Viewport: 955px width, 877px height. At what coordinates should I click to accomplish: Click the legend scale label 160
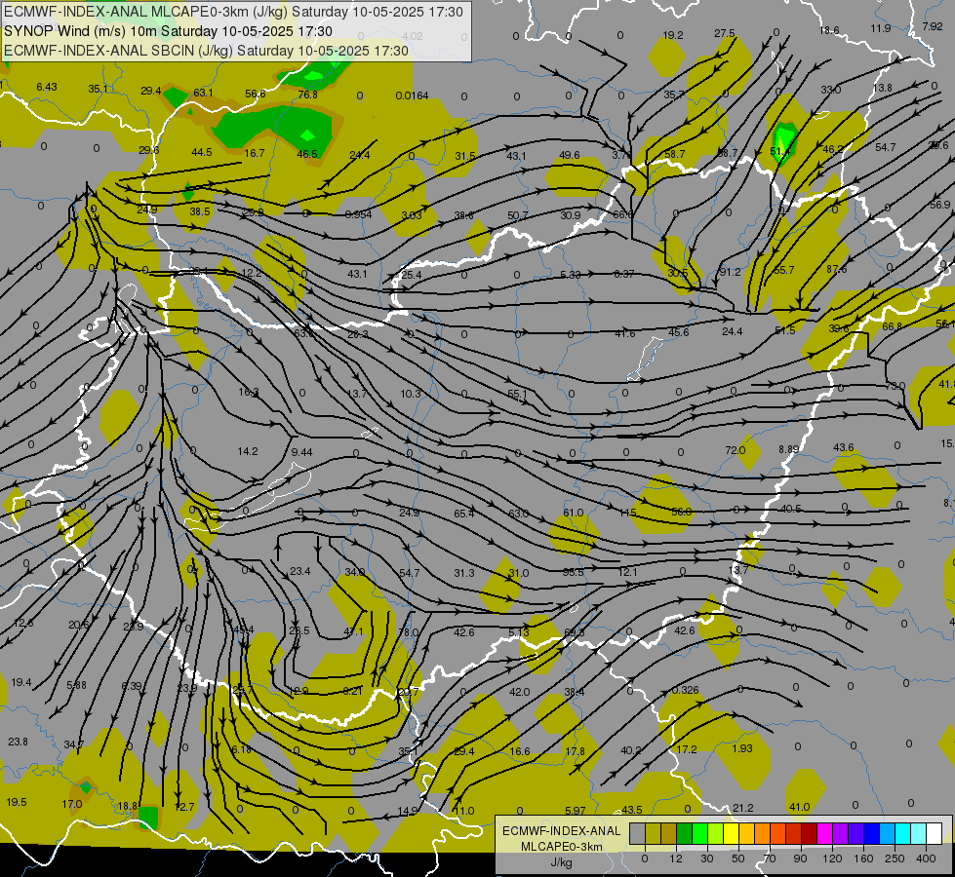pos(864,858)
